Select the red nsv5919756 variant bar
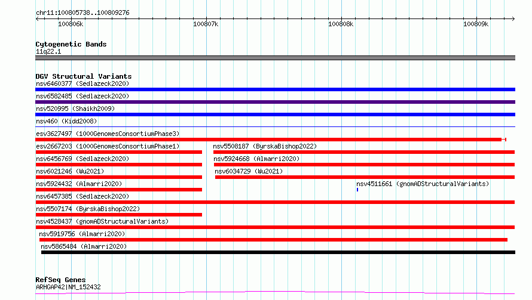Viewport: 532px width, 300px height. click(x=273, y=240)
